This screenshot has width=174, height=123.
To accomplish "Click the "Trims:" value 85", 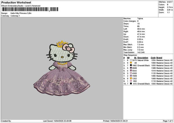I will point(138,26).
